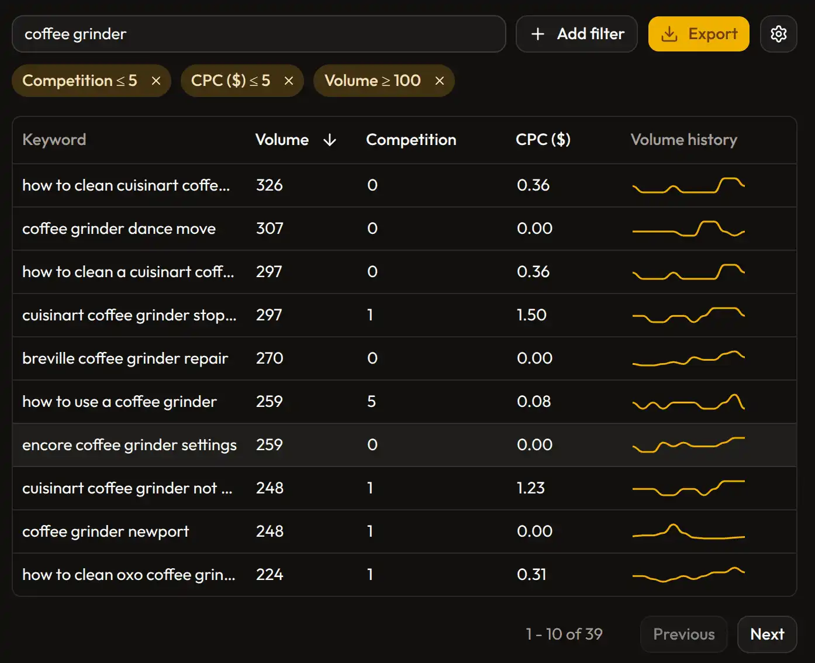This screenshot has width=815, height=663.
Task: Select the how to clean oxo coffee grinder row
Action: (x=129, y=575)
